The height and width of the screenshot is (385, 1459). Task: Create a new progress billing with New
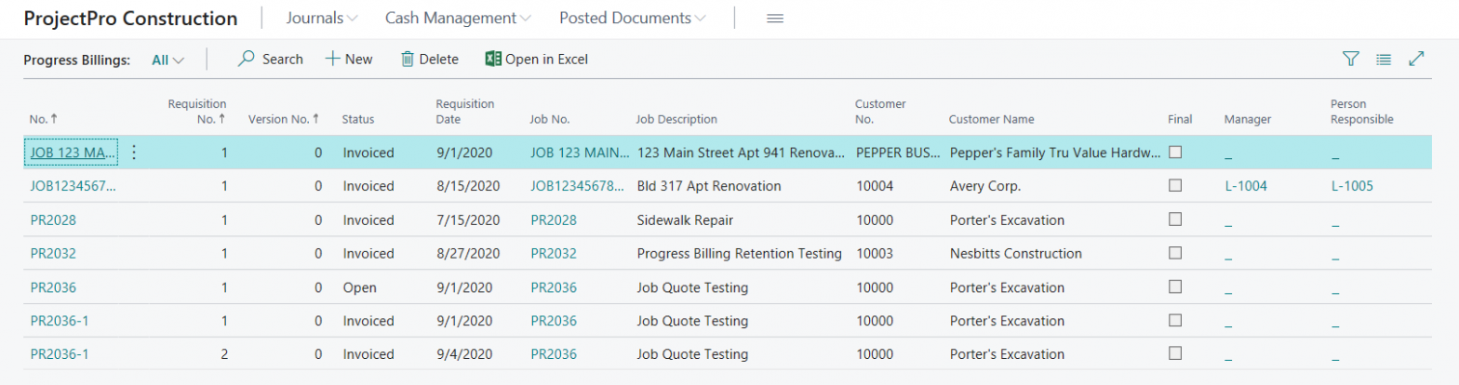[349, 59]
